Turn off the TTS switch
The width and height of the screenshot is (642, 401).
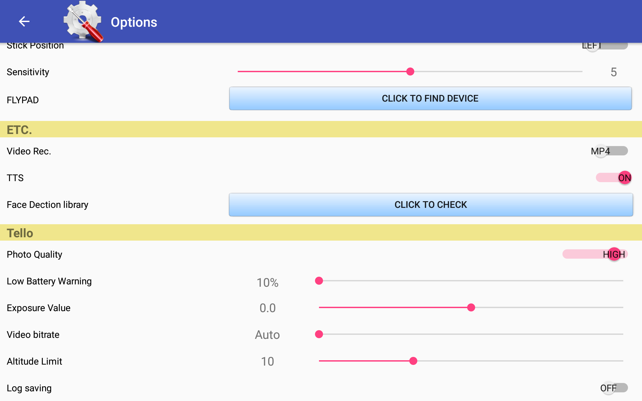pos(614,178)
